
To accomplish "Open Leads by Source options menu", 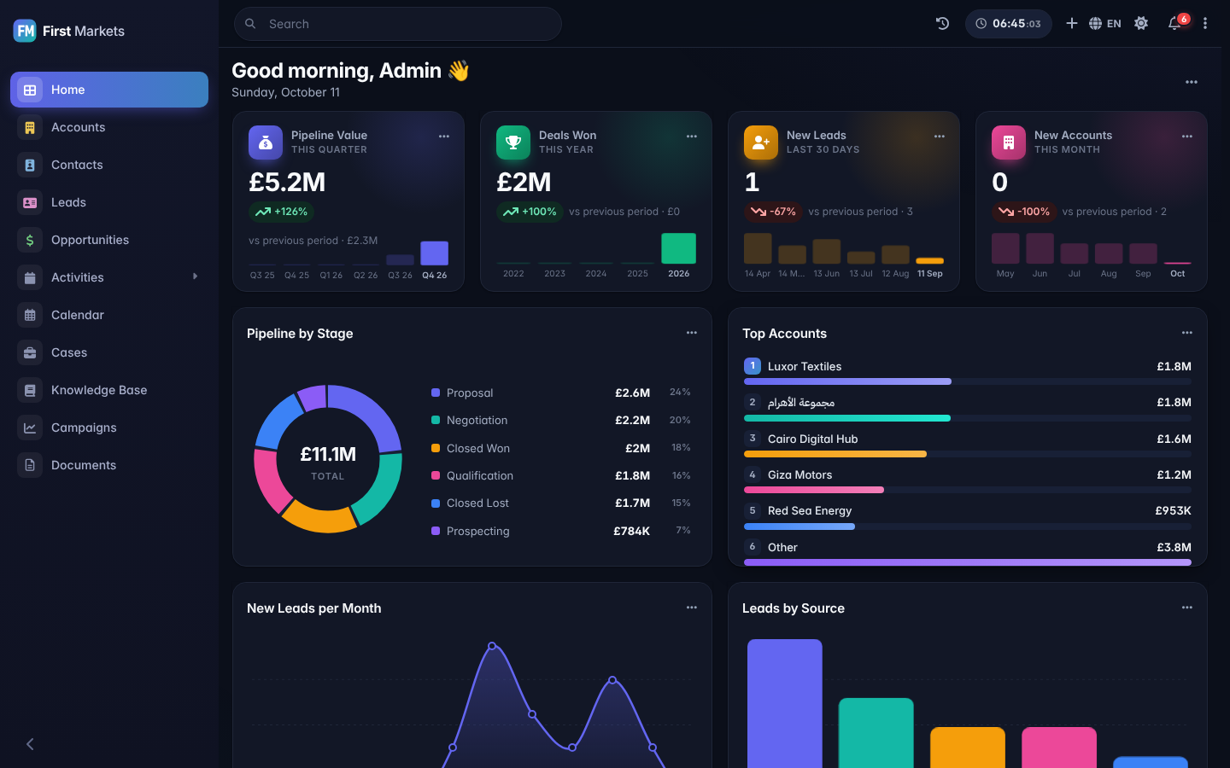I will point(1187,608).
